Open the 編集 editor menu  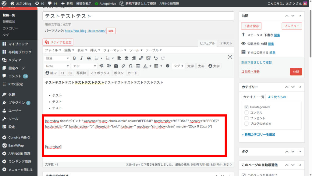[x=69, y=50]
